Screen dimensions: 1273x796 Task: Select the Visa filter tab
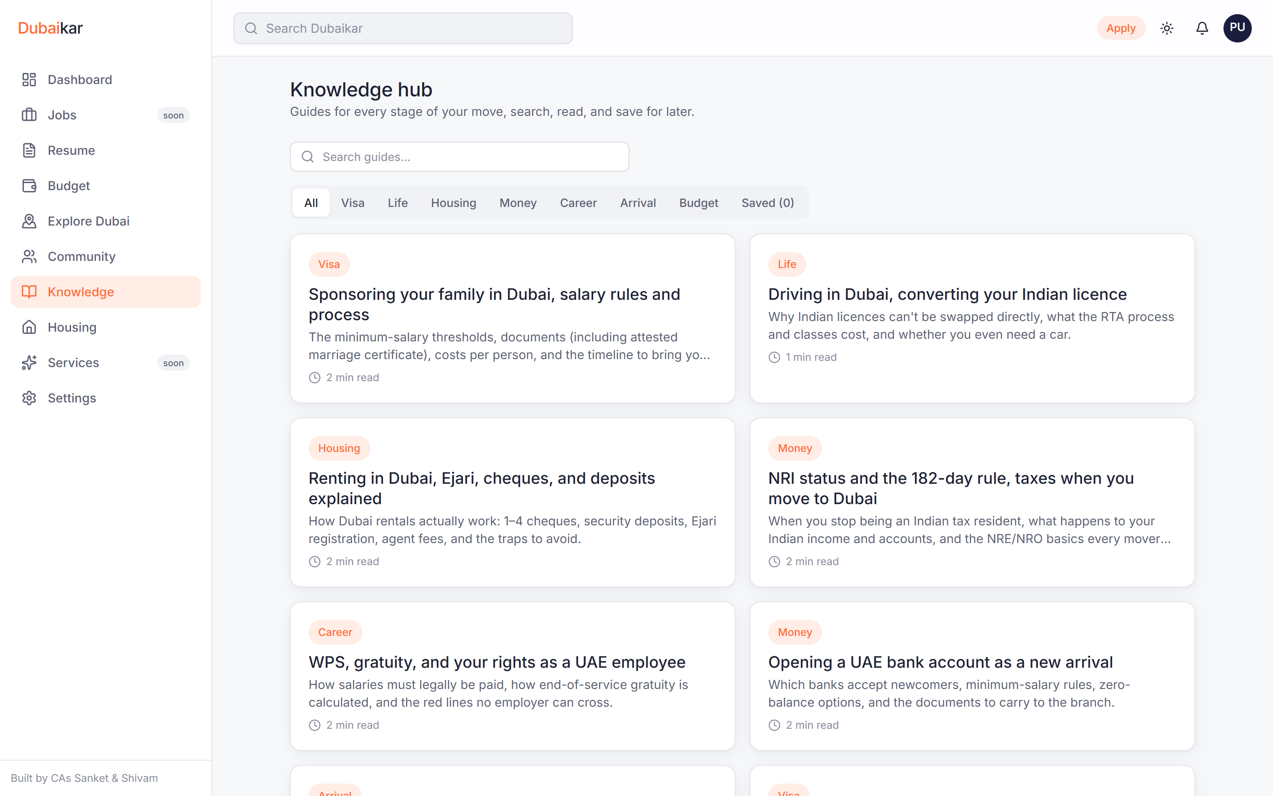pos(352,203)
